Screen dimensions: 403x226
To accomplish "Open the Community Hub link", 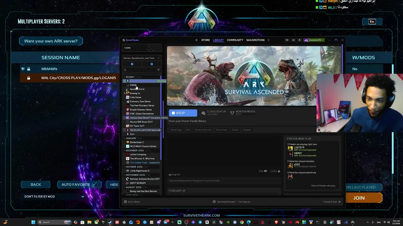I will click(203, 130).
